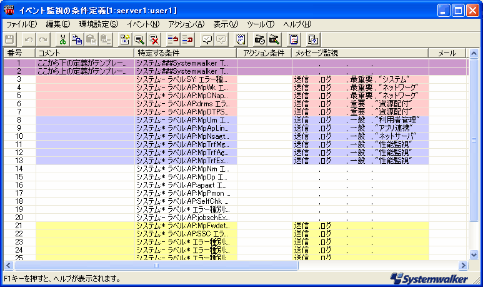Click the clapperboard with pencil icon
This screenshot has width=483, height=287.
pos(274,39)
